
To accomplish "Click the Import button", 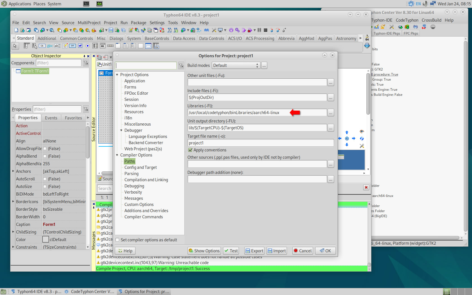I will click(x=276, y=251).
